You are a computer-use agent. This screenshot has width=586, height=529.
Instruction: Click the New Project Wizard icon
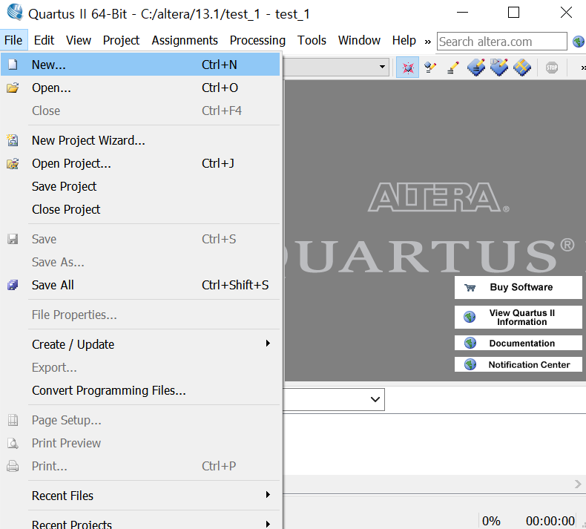coord(13,140)
